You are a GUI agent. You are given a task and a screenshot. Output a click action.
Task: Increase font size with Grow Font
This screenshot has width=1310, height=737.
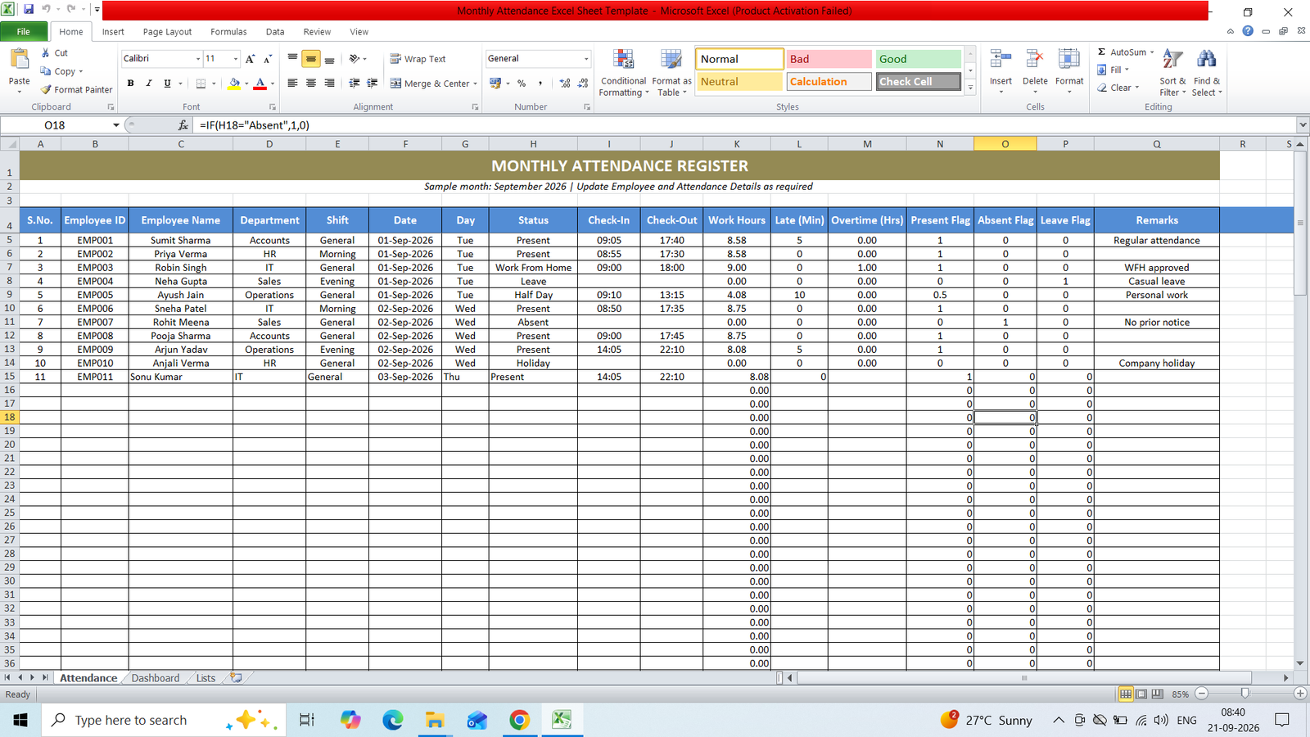click(x=250, y=59)
